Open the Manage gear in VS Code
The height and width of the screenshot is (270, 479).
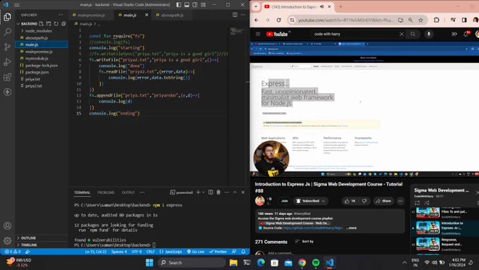pyautogui.click(x=7, y=240)
